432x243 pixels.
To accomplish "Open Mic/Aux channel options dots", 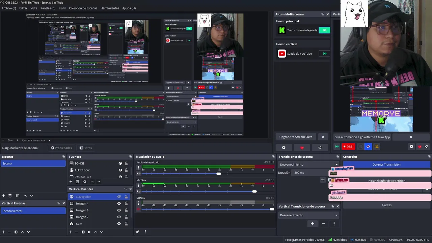I will pyautogui.click(x=138, y=185).
